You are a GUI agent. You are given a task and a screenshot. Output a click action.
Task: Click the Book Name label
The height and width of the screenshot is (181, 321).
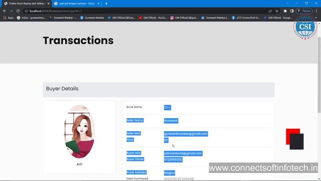(x=134, y=107)
